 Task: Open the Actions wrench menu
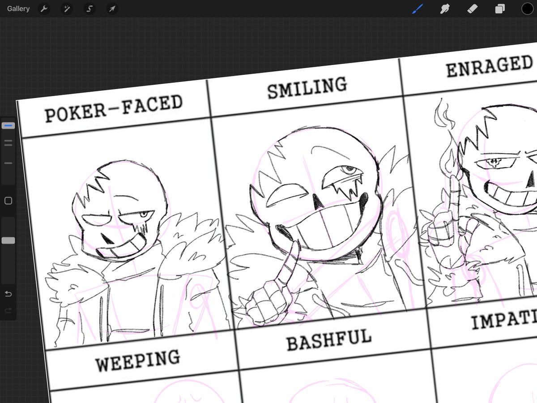[x=44, y=9]
